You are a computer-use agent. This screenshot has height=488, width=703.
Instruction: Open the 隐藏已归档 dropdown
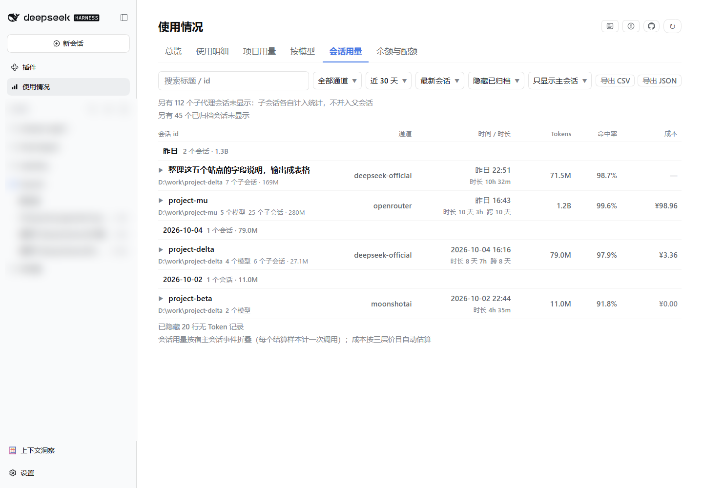tap(496, 81)
